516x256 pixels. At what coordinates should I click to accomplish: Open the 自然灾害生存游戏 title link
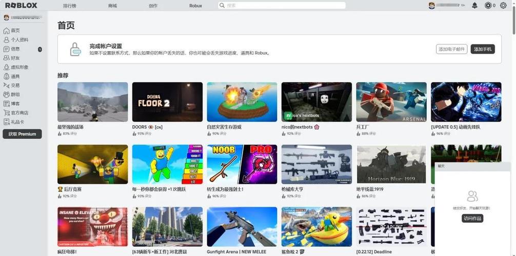click(x=224, y=127)
